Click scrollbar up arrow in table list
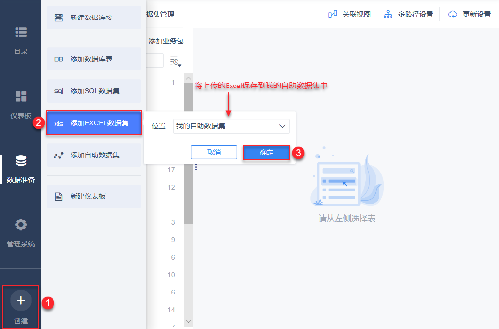This screenshot has width=499, height=329. (188, 78)
